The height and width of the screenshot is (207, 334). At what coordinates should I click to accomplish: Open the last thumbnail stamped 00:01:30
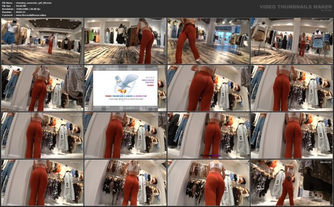pos(291,183)
